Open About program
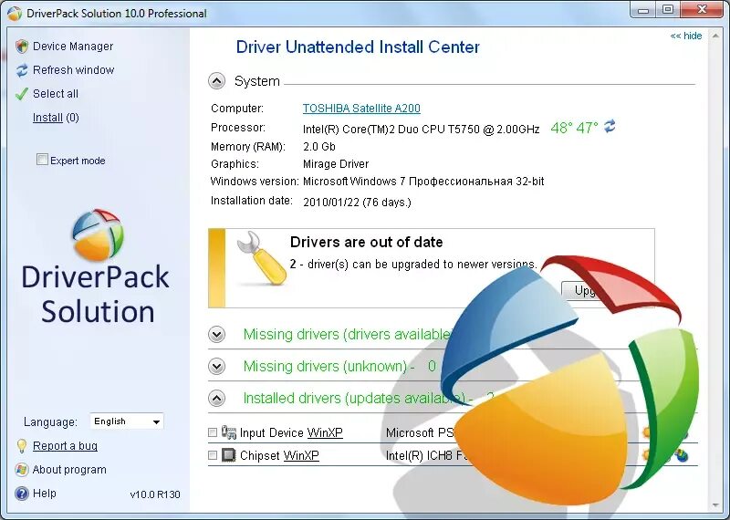The image size is (730, 520). (x=69, y=470)
